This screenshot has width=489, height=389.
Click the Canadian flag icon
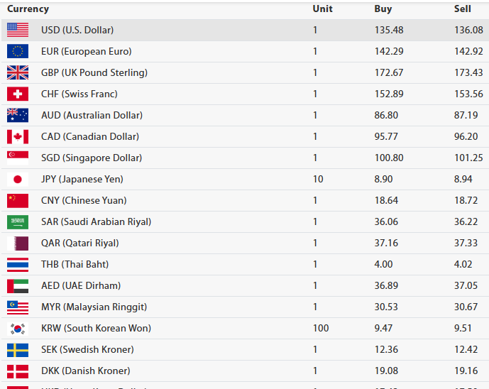[18, 136]
